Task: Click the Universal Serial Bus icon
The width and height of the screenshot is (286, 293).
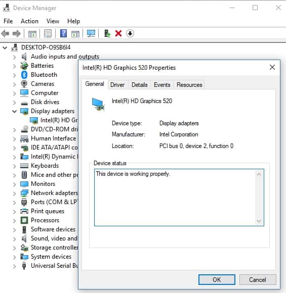Action: pos(24,266)
